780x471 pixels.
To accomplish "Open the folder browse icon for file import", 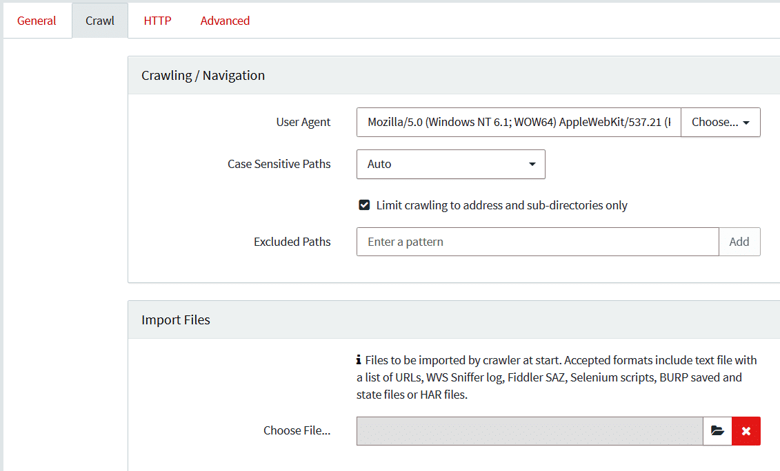I will tap(717, 431).
